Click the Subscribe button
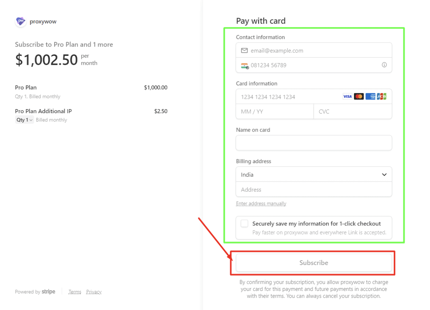Screen dimensions: 430x310 pos(314,263)
